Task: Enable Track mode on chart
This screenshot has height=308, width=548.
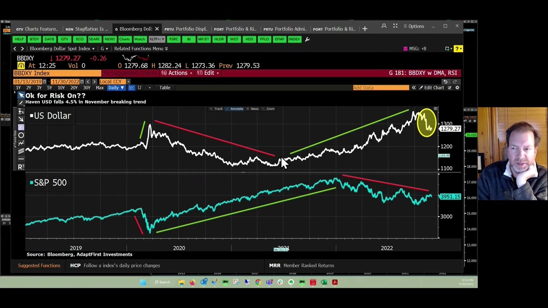Action: click(x=216, y=109)
